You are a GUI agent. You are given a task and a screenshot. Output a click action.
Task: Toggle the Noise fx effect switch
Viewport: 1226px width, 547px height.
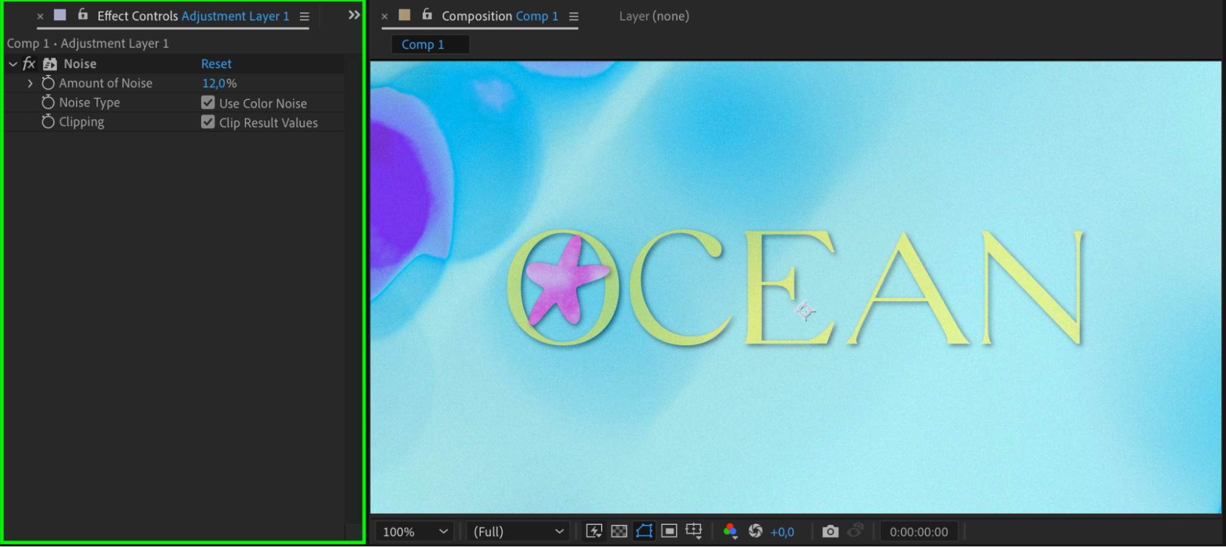[x=29, y=64]
